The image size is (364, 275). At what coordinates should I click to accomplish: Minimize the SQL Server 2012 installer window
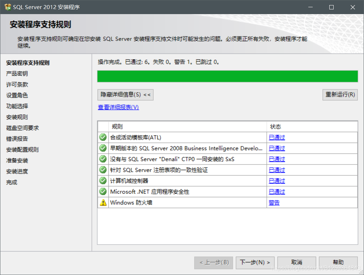311,7
